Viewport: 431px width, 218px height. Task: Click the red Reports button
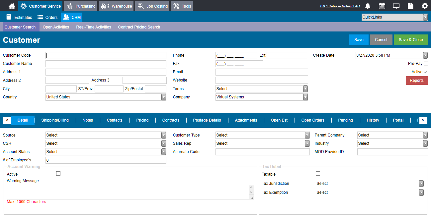coord(417,81)
